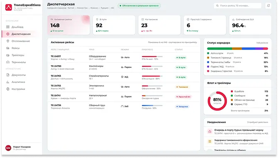278x158 pixels.
Task: Click the Загрузка status badge for TE-24736
Action: (x=182, y=106)
